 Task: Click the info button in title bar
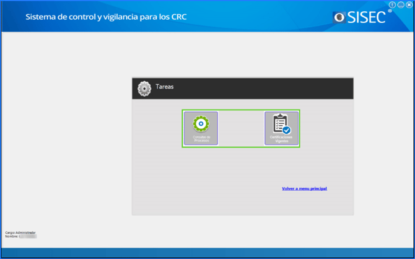pos(393,5)
